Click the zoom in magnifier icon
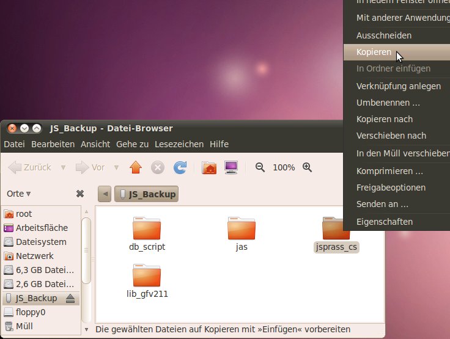Image resolution: width=450 pixels, height=339 pixels. click(x=307, y=167)
